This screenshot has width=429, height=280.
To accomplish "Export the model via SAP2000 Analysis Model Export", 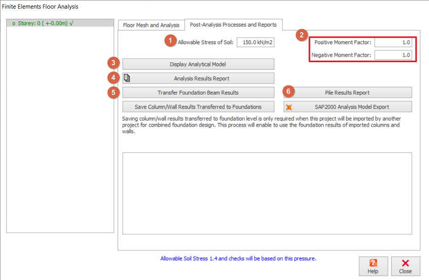I will [x=347, y=107].
